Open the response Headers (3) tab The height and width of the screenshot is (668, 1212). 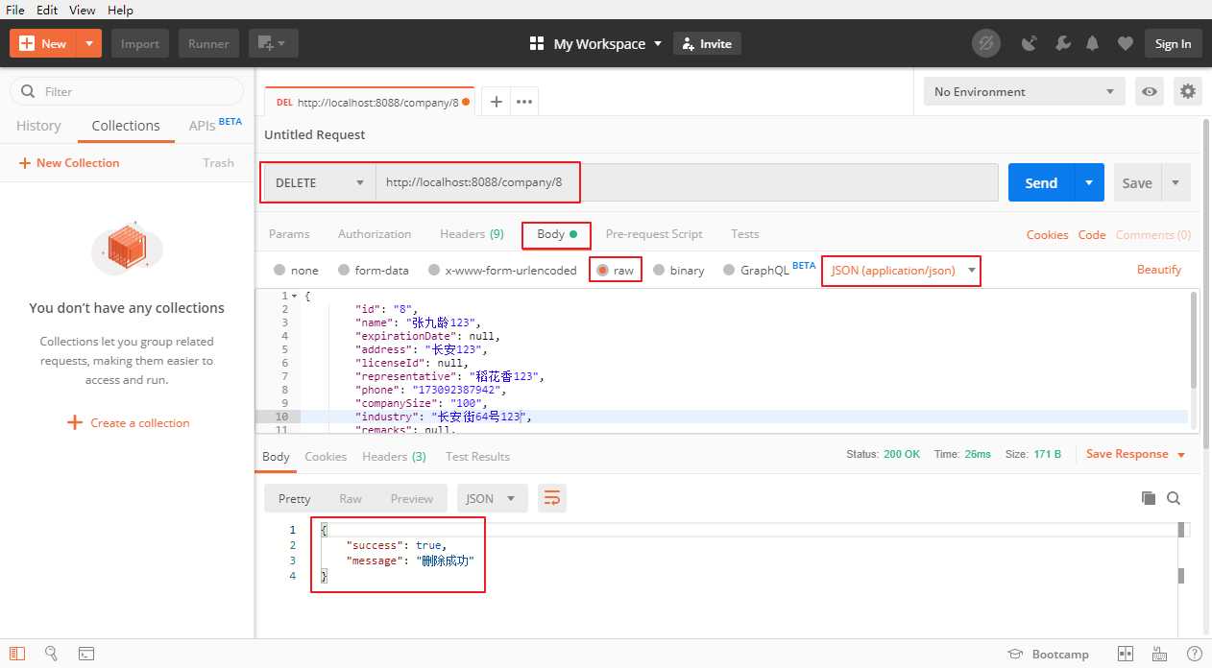pyautogui.click(x=394, y=457)
